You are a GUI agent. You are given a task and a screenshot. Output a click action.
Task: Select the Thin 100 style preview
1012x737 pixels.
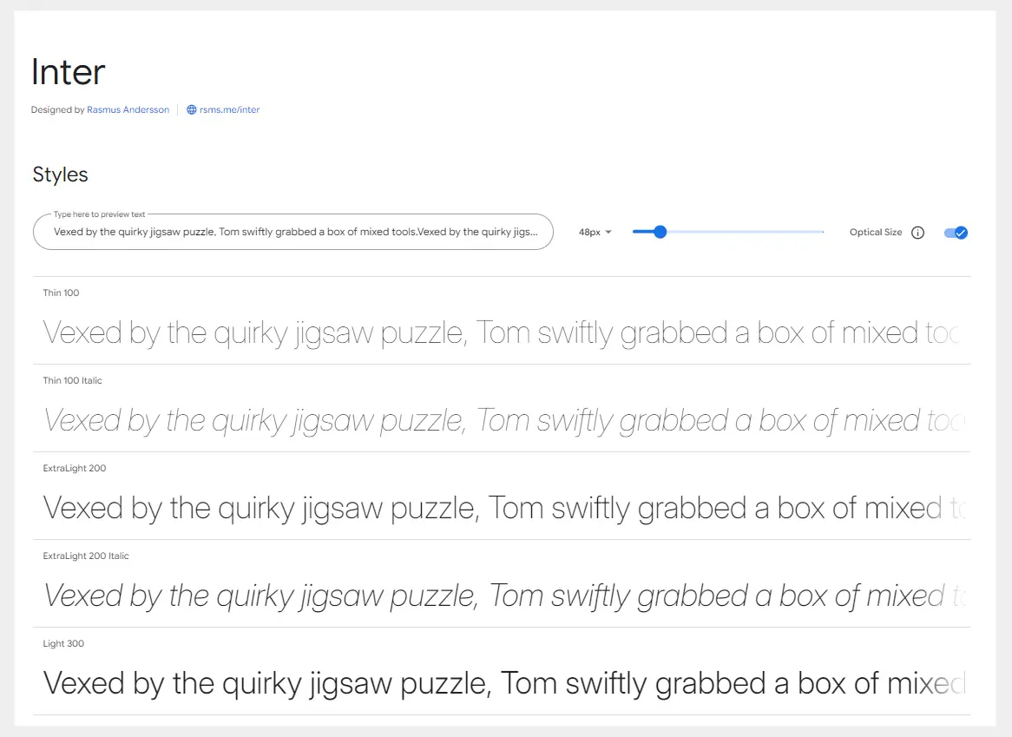click(501, 333)
